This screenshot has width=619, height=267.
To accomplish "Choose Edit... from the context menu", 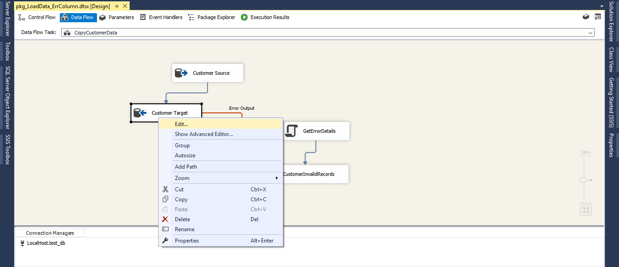I will tap(181, 124).
